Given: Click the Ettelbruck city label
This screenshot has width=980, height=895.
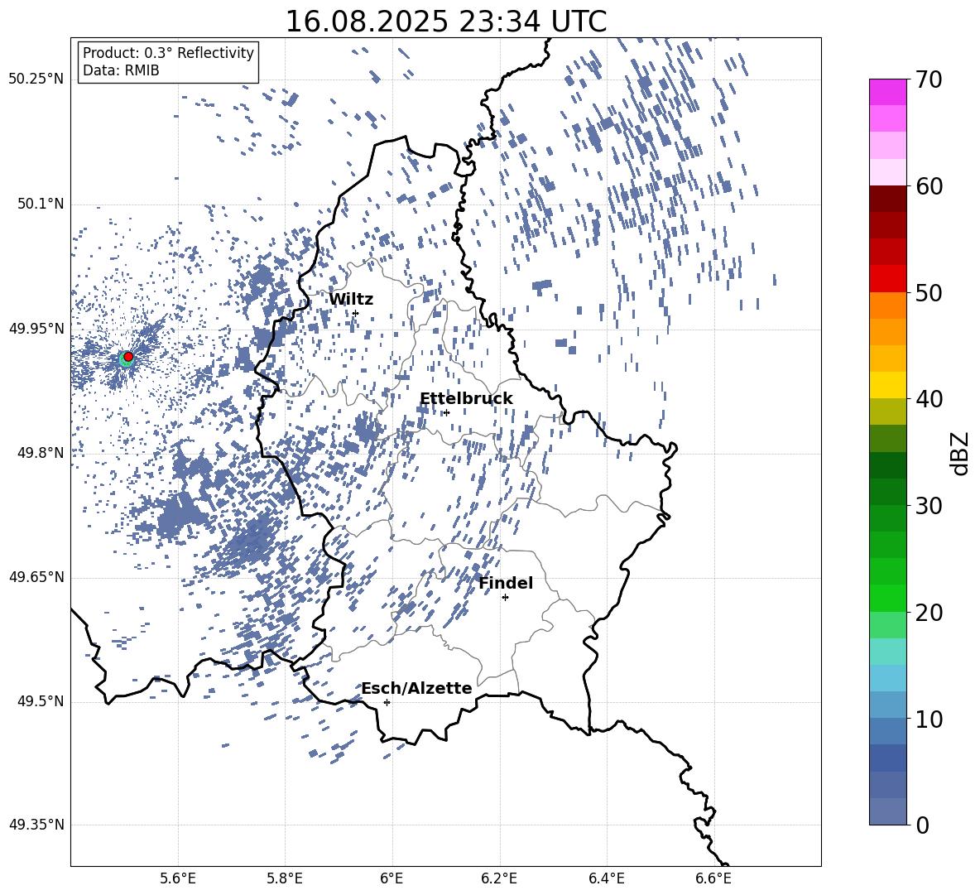Looking at the screenshot, I should (466, 399).
